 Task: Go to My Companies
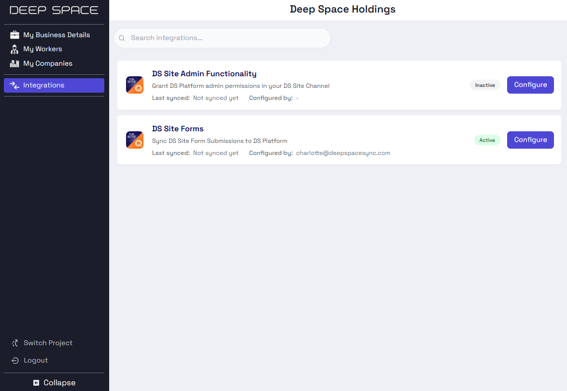click(54, 64)
